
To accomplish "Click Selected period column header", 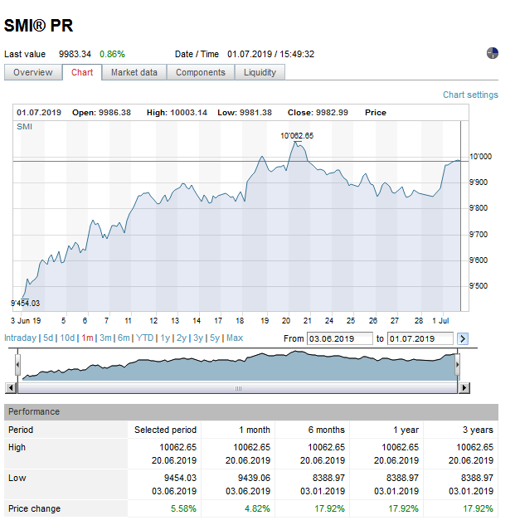I will pyautogui.click(x=165, y=430).
